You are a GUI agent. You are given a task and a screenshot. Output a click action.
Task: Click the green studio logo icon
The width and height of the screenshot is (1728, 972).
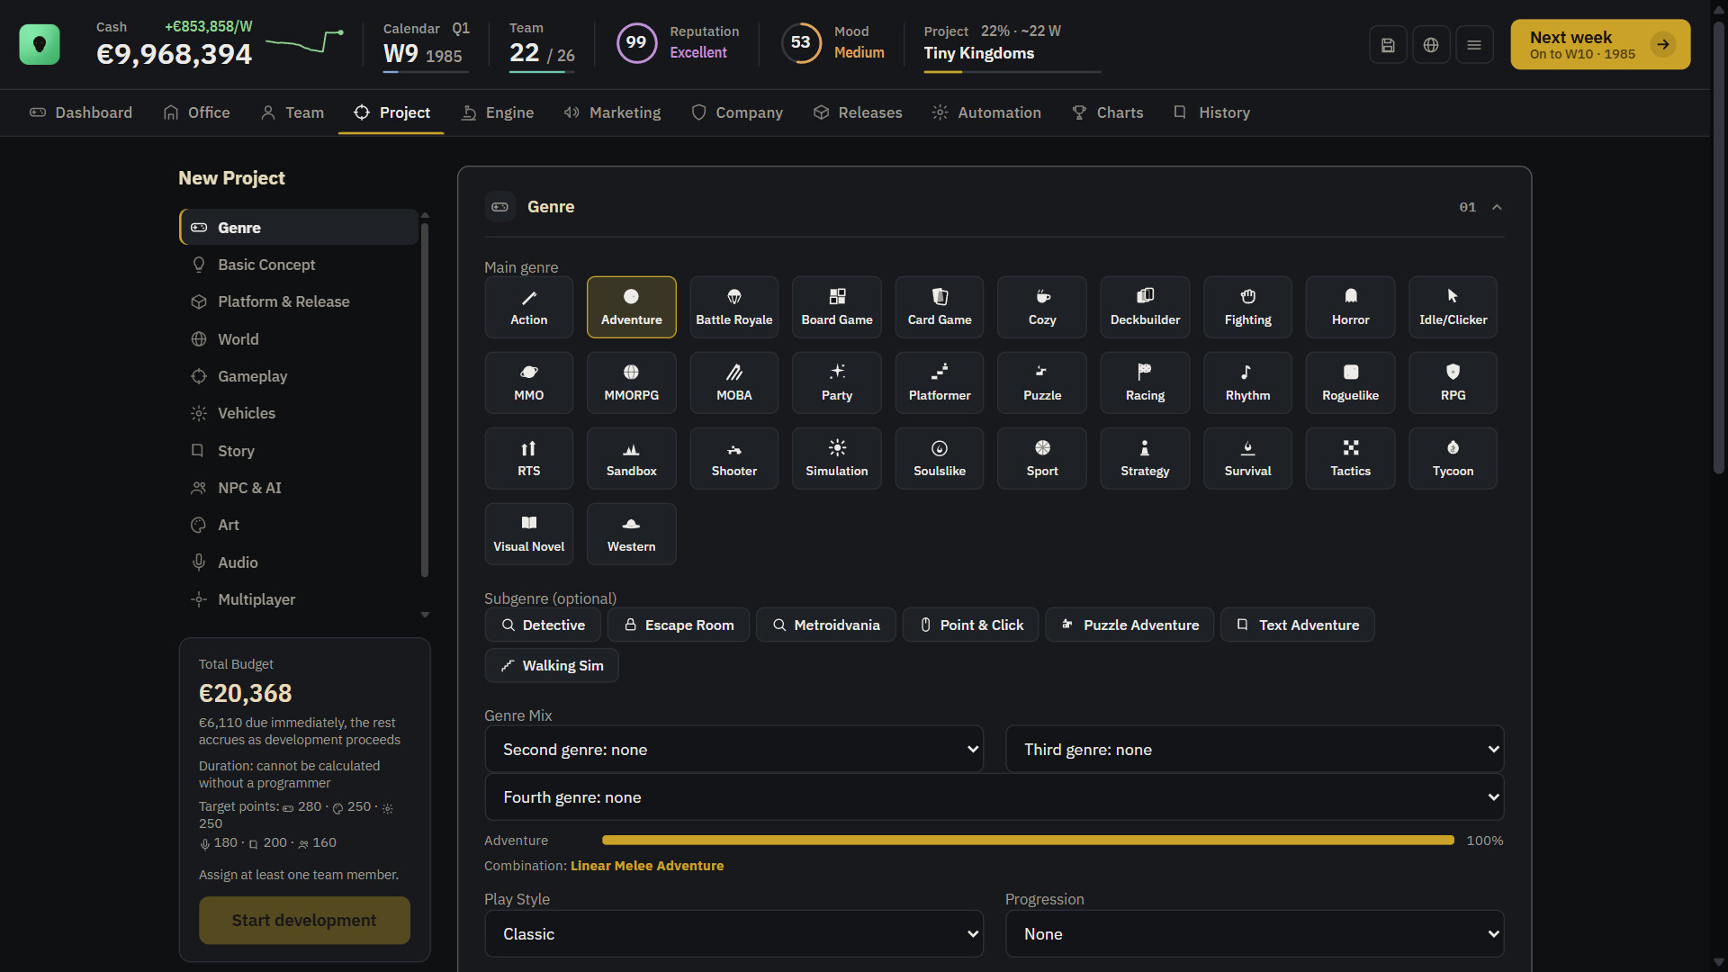click(x=40, y=44)
